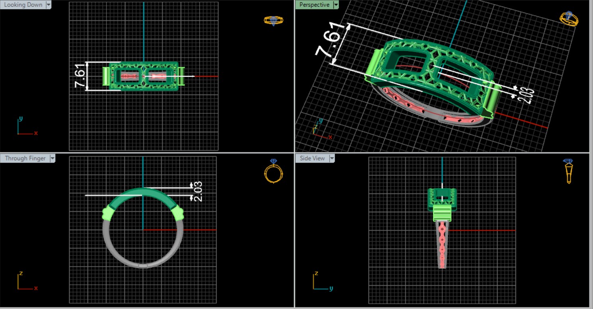The image size is (593, 309).
Task: Click the ZY axis indicator in Side View viewport
Action: pos(320,282)
